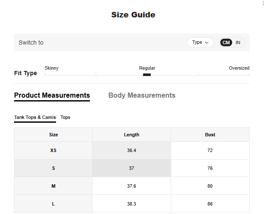The image size is (264, 214).
Task: Switch to the Tops category
Action: (x=65, y=117)
